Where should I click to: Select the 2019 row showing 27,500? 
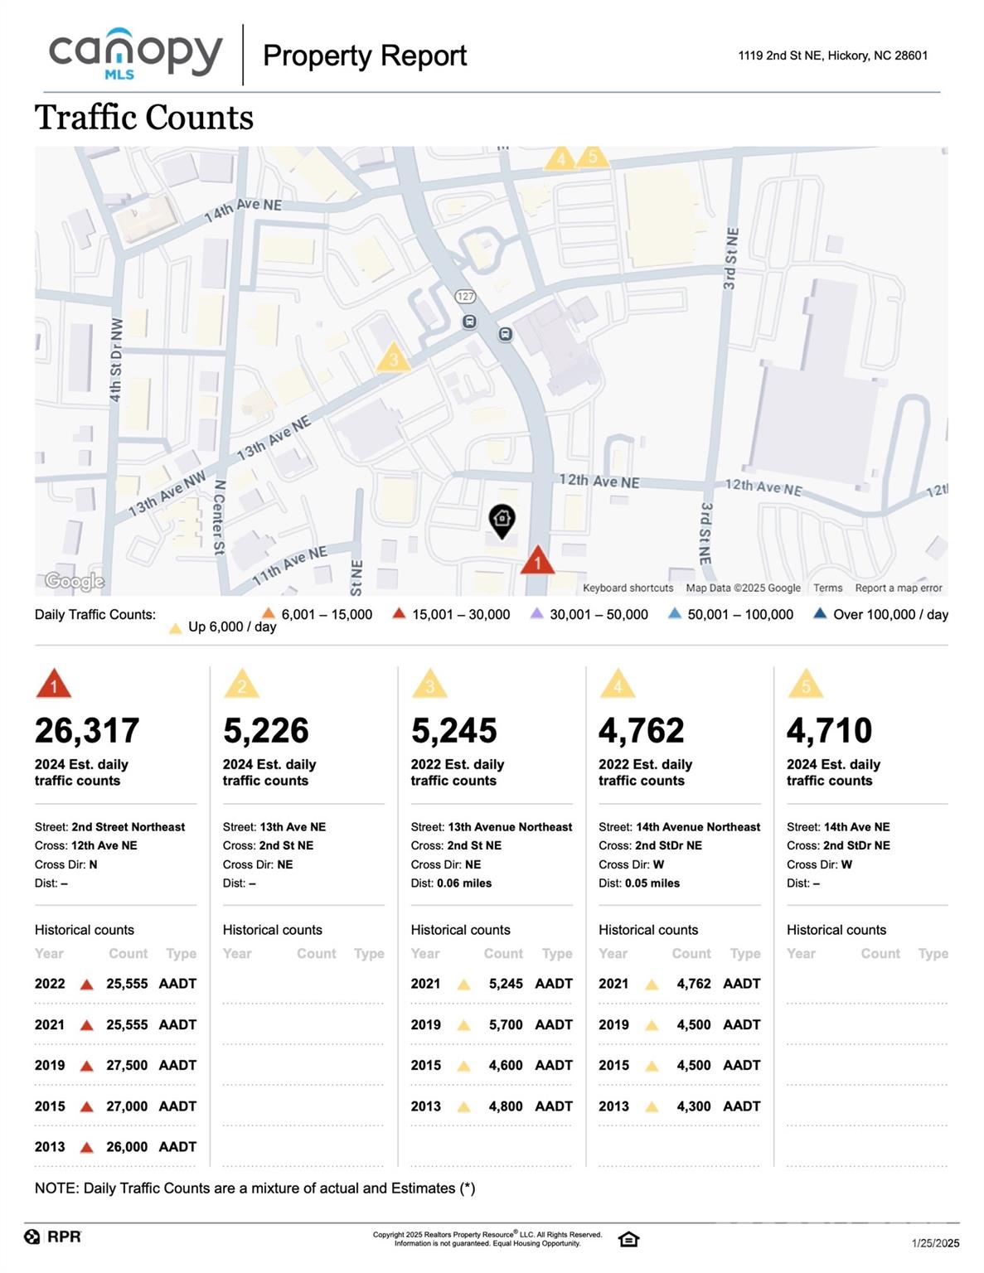click(115, 1065)
